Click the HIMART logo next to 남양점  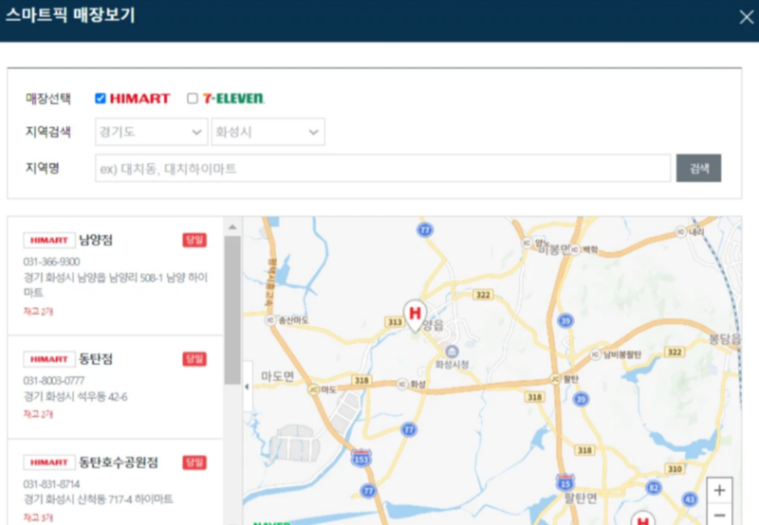click(49, 241)
